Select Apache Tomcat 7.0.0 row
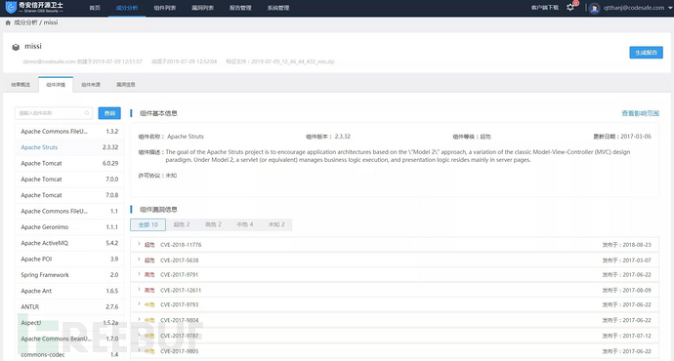674x361 pixels. (x=69, y=179)
